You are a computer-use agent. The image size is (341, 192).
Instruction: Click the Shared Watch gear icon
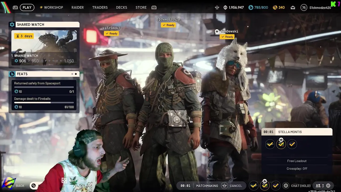point(12,25)
